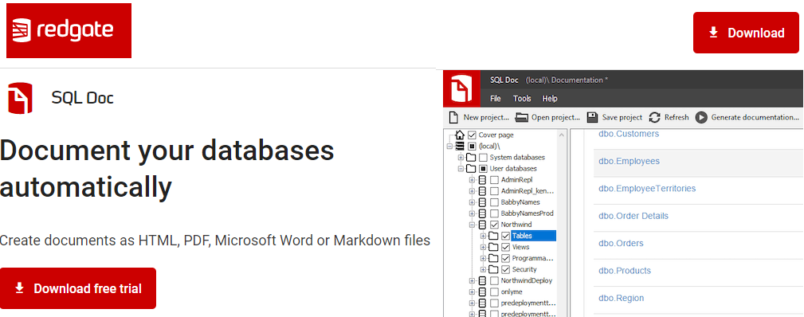Uncheck the Views checkbox

coord(505,247)
